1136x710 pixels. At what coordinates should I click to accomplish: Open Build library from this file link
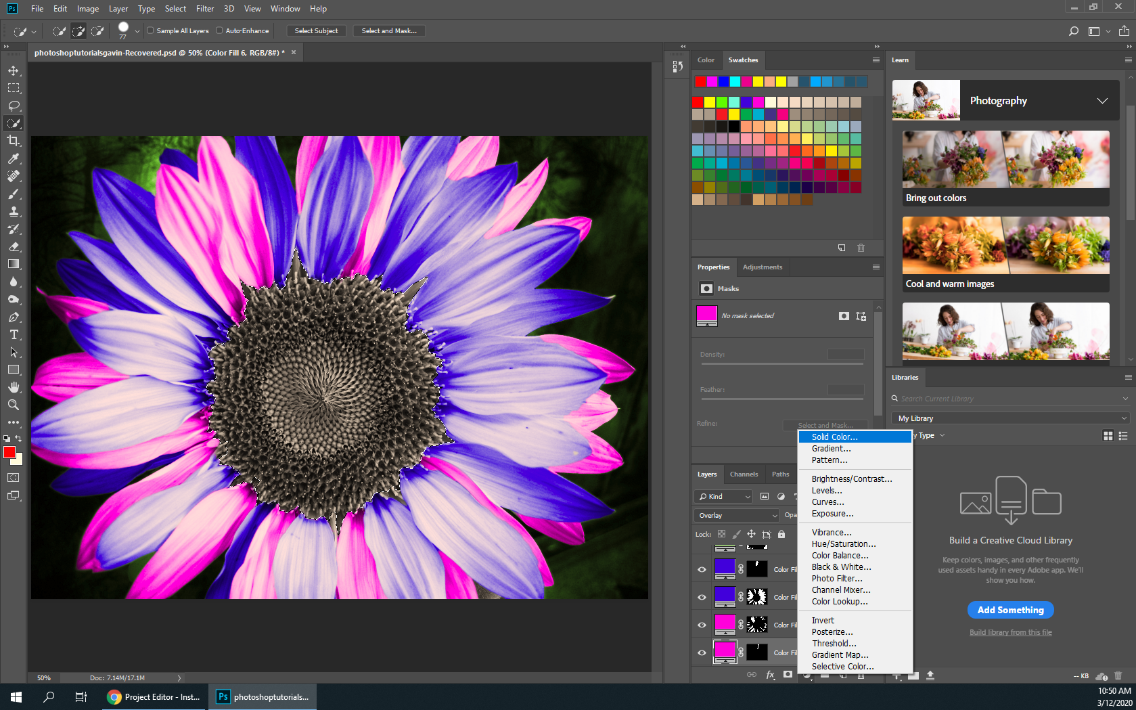point(1010,632)
